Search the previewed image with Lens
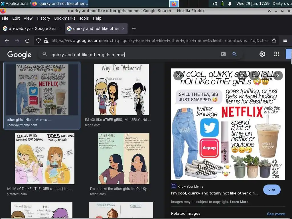Viewport: 292px width, 219px height. point(242,75)
